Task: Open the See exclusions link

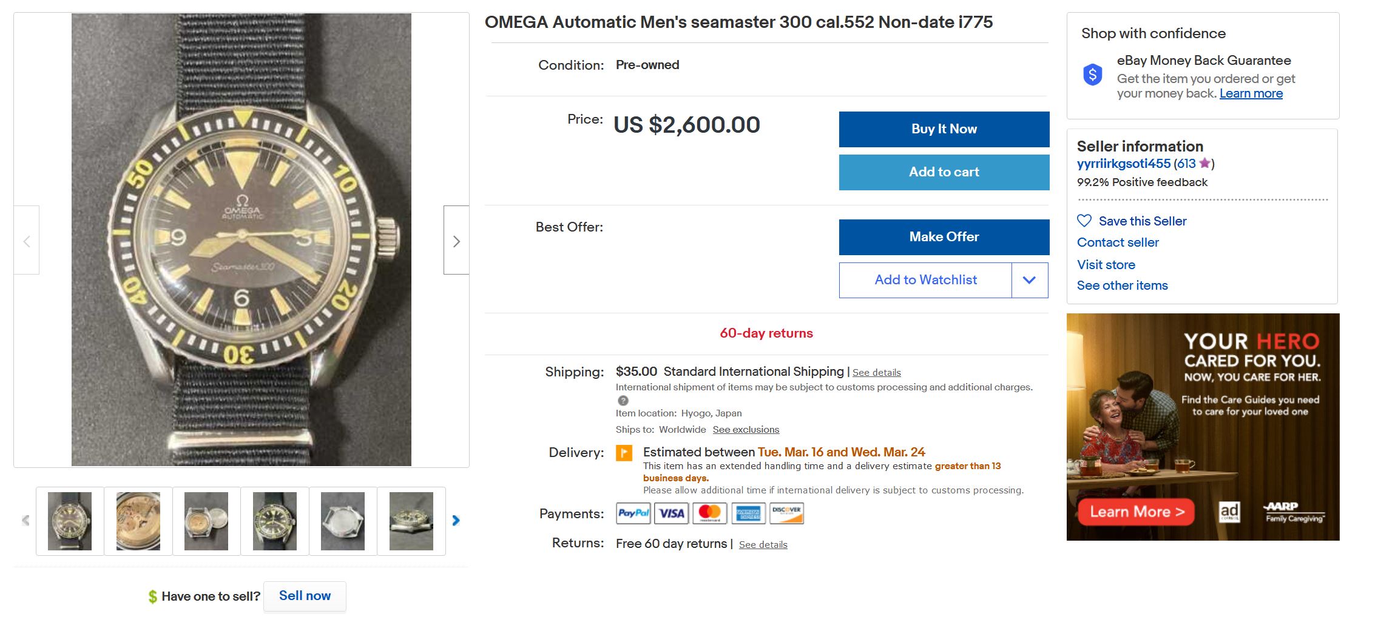Action: pyautogui.click(x=746, y=430)
